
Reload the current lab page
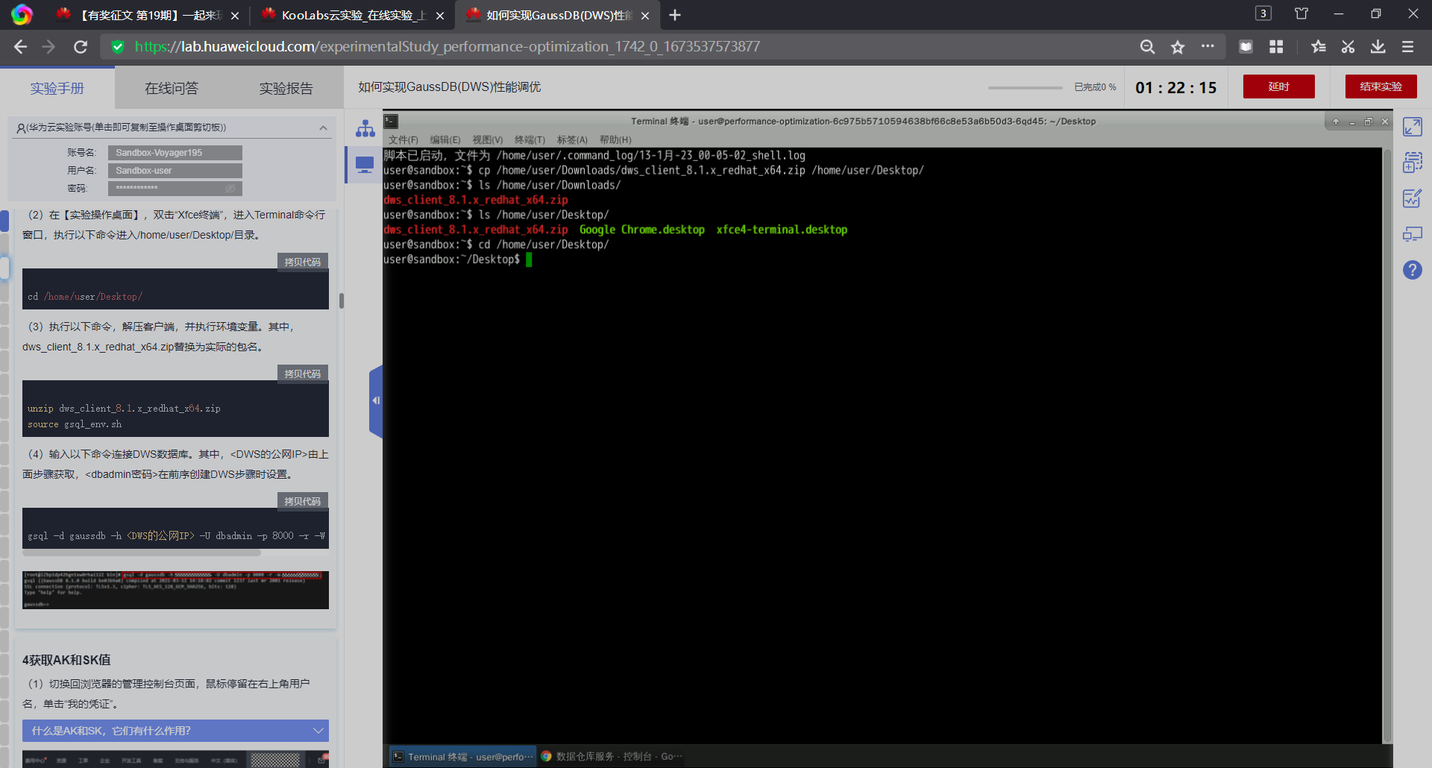[81, 47]
